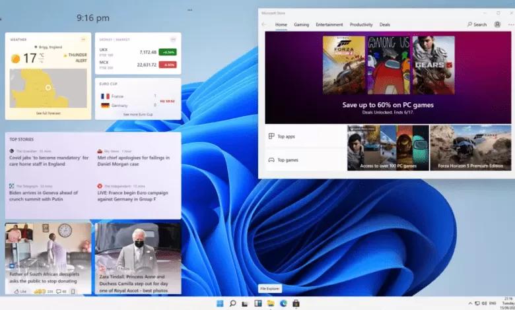This screenshot has height=310, width=515.
Task: Click the weather map of England
Action: tap(48, 88)
